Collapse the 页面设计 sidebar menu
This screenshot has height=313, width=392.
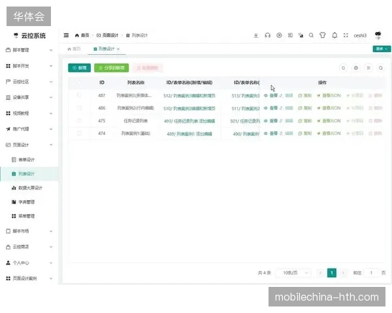pos(29,145)
